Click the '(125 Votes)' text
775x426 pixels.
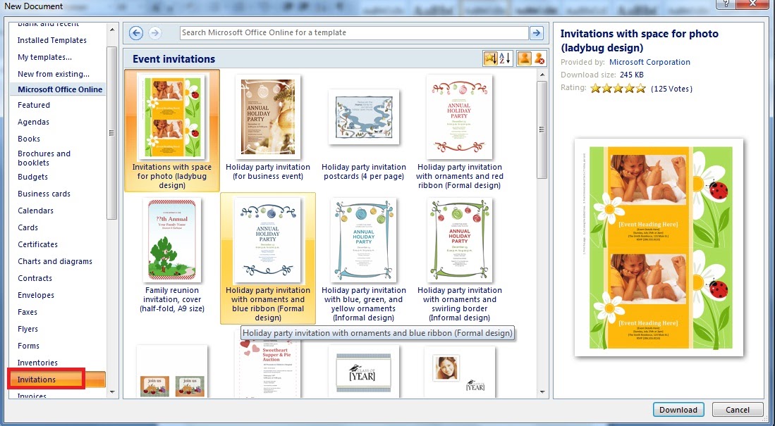click(x=671, y=89)
